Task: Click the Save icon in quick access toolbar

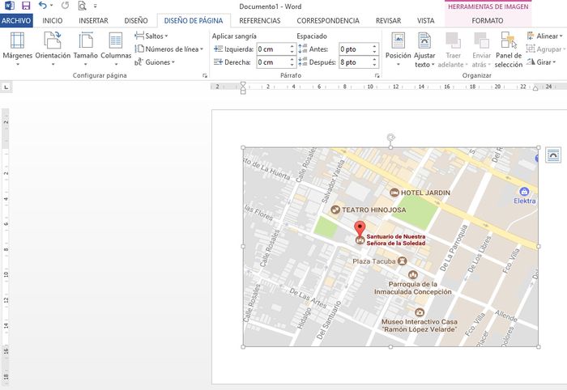Action: coord(25,6)
